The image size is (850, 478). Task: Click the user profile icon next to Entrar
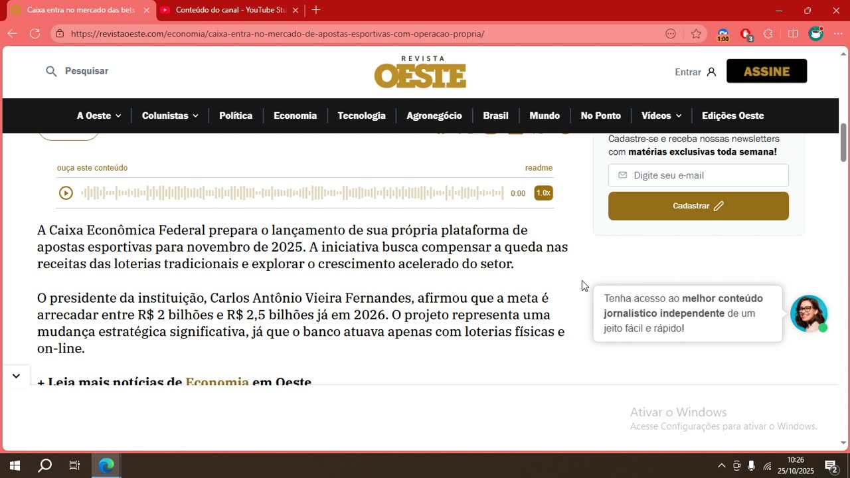tap(711, 72)
